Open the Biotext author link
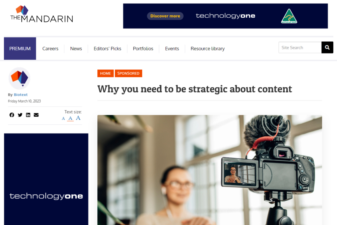Image resolution: width=337 pixels, height=225 pixels. 21,95
